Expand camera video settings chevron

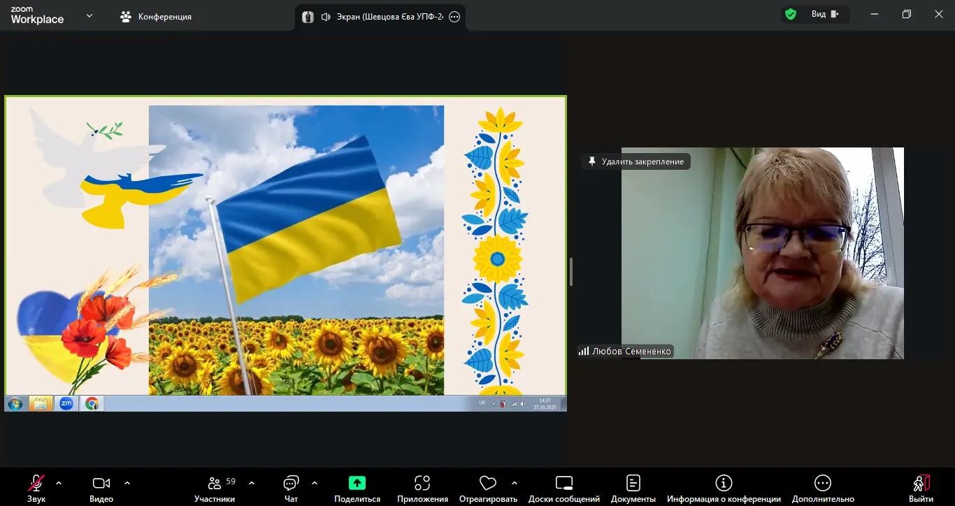coord(127,482)
